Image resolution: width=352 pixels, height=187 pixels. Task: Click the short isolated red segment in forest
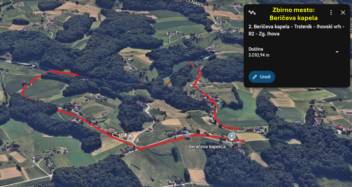[169, 83]
